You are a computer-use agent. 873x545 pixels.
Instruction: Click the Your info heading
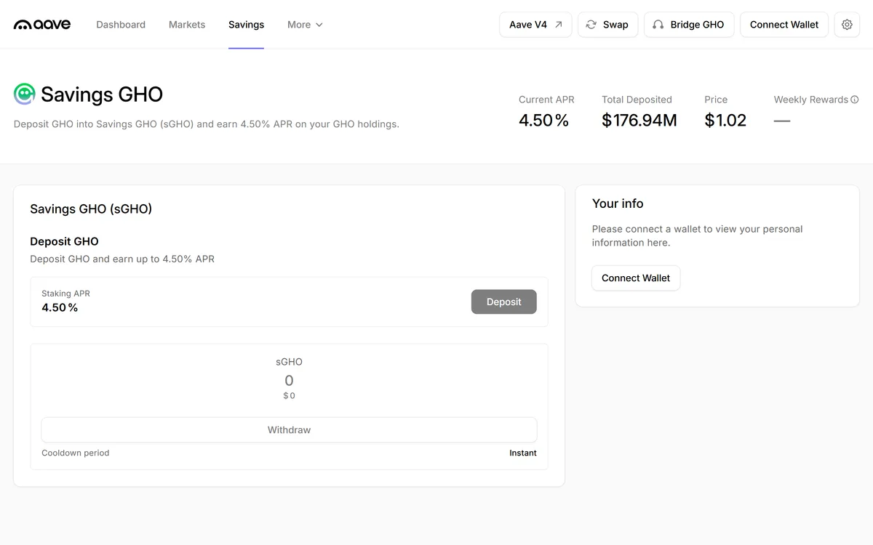point(618,203)
